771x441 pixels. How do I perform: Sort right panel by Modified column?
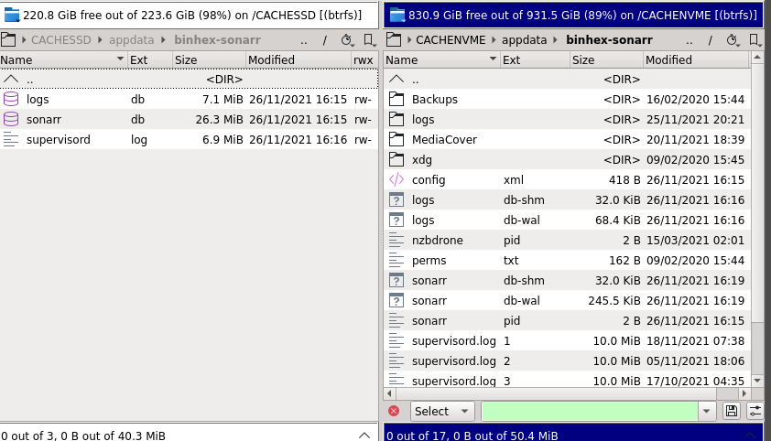pyautogui.click(x=697, y=59)
